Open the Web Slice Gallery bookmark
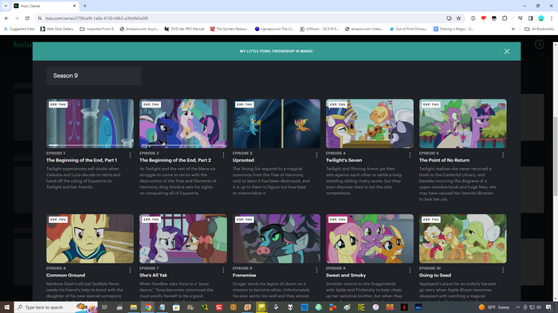The image size is (558, 313). 57,29
